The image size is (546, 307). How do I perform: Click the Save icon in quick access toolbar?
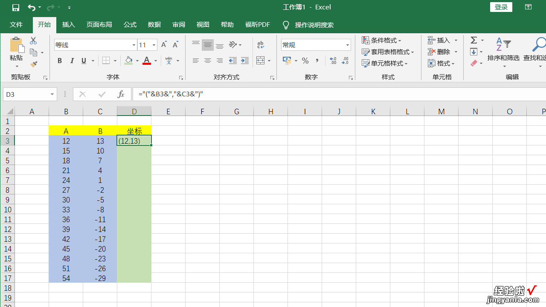click(x=16, y=7)
